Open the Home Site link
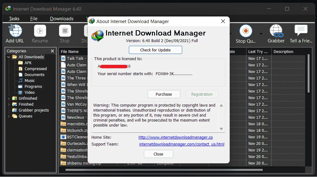Screen dimensions: 317x177 [175, 137]
